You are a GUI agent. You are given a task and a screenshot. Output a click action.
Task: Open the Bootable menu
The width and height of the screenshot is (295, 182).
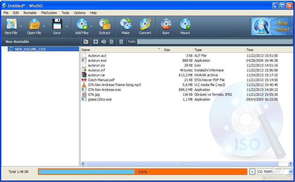pyautogui.click(x=30, y=13)
